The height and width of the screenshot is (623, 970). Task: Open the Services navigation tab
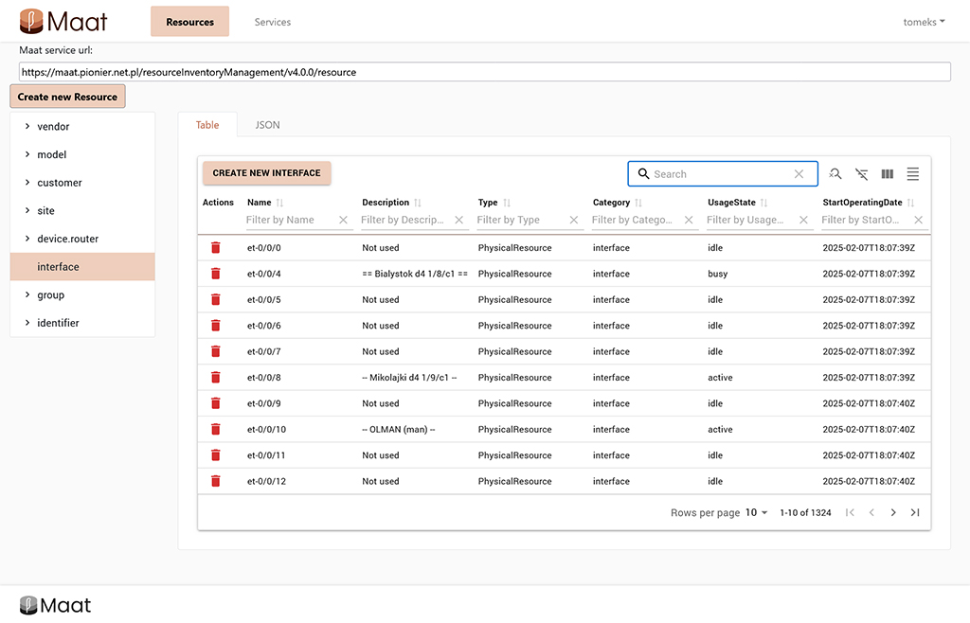[x=273, y=22]
